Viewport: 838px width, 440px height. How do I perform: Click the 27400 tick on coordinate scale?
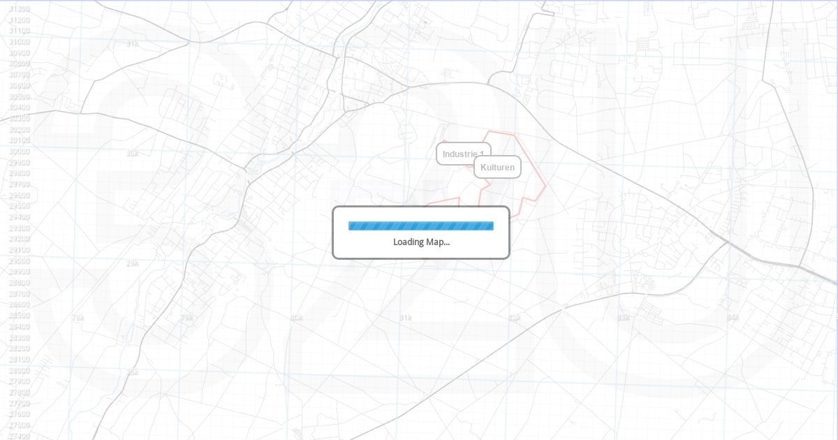19,436
